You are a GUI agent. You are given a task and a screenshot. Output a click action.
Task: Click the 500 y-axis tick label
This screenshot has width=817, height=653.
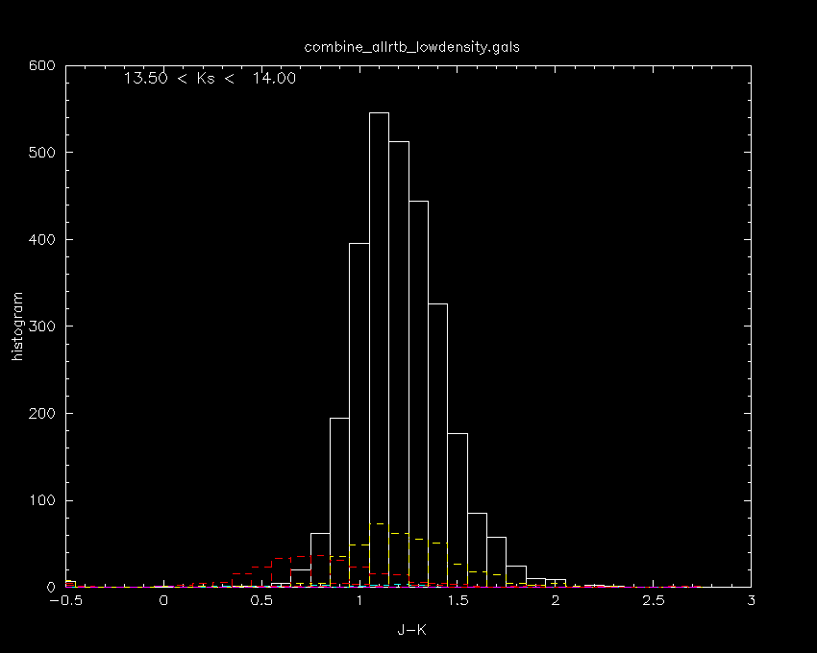[x=42, y=153]
